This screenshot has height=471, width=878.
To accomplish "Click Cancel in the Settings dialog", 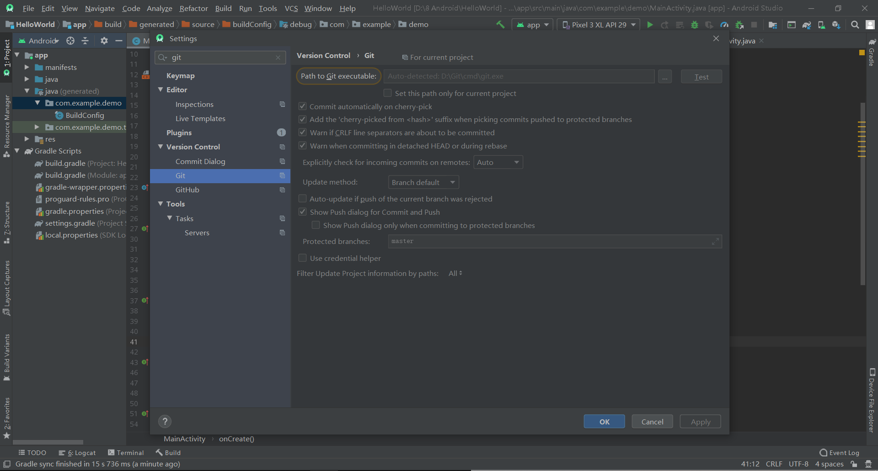I will tap(652, 422).
